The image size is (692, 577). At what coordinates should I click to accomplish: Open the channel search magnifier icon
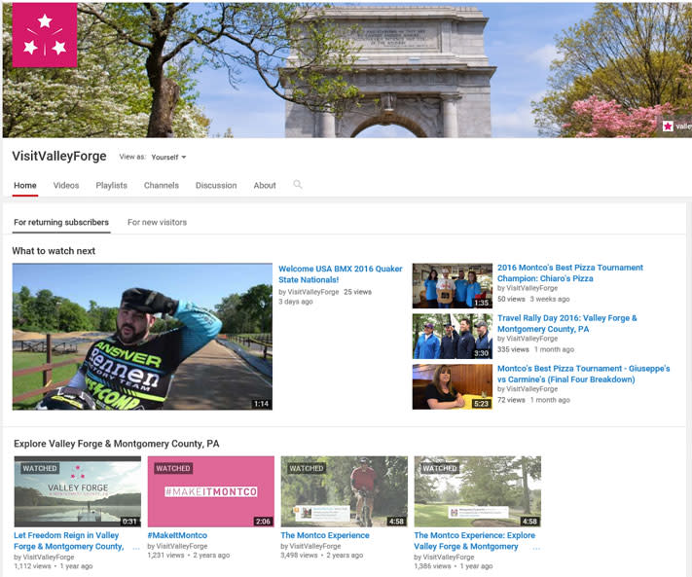coord(298,185)
